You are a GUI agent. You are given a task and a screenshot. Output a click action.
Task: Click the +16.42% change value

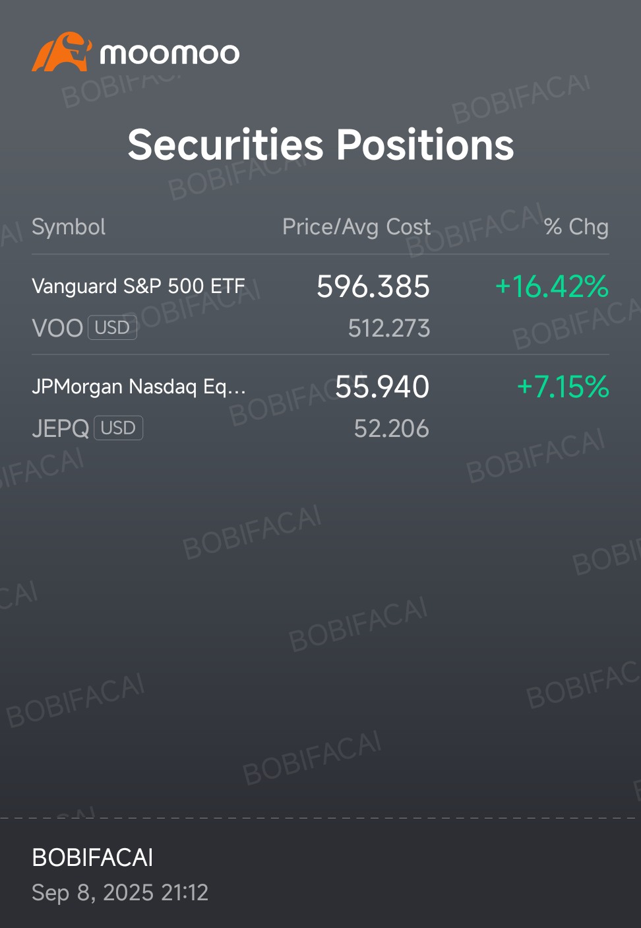tap(551, 286)
